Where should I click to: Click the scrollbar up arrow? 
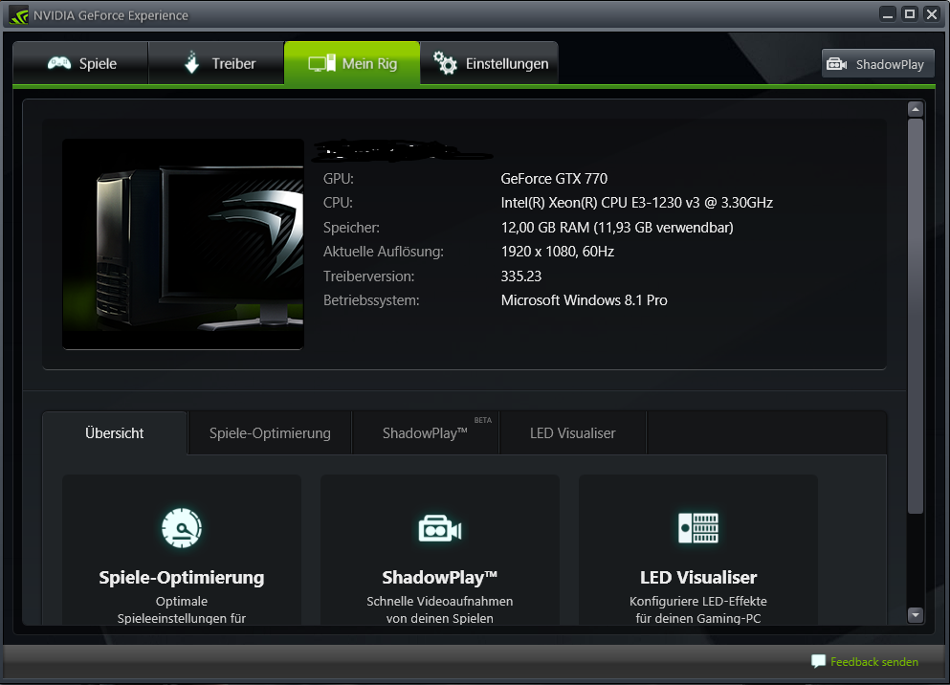coord(916,110)
